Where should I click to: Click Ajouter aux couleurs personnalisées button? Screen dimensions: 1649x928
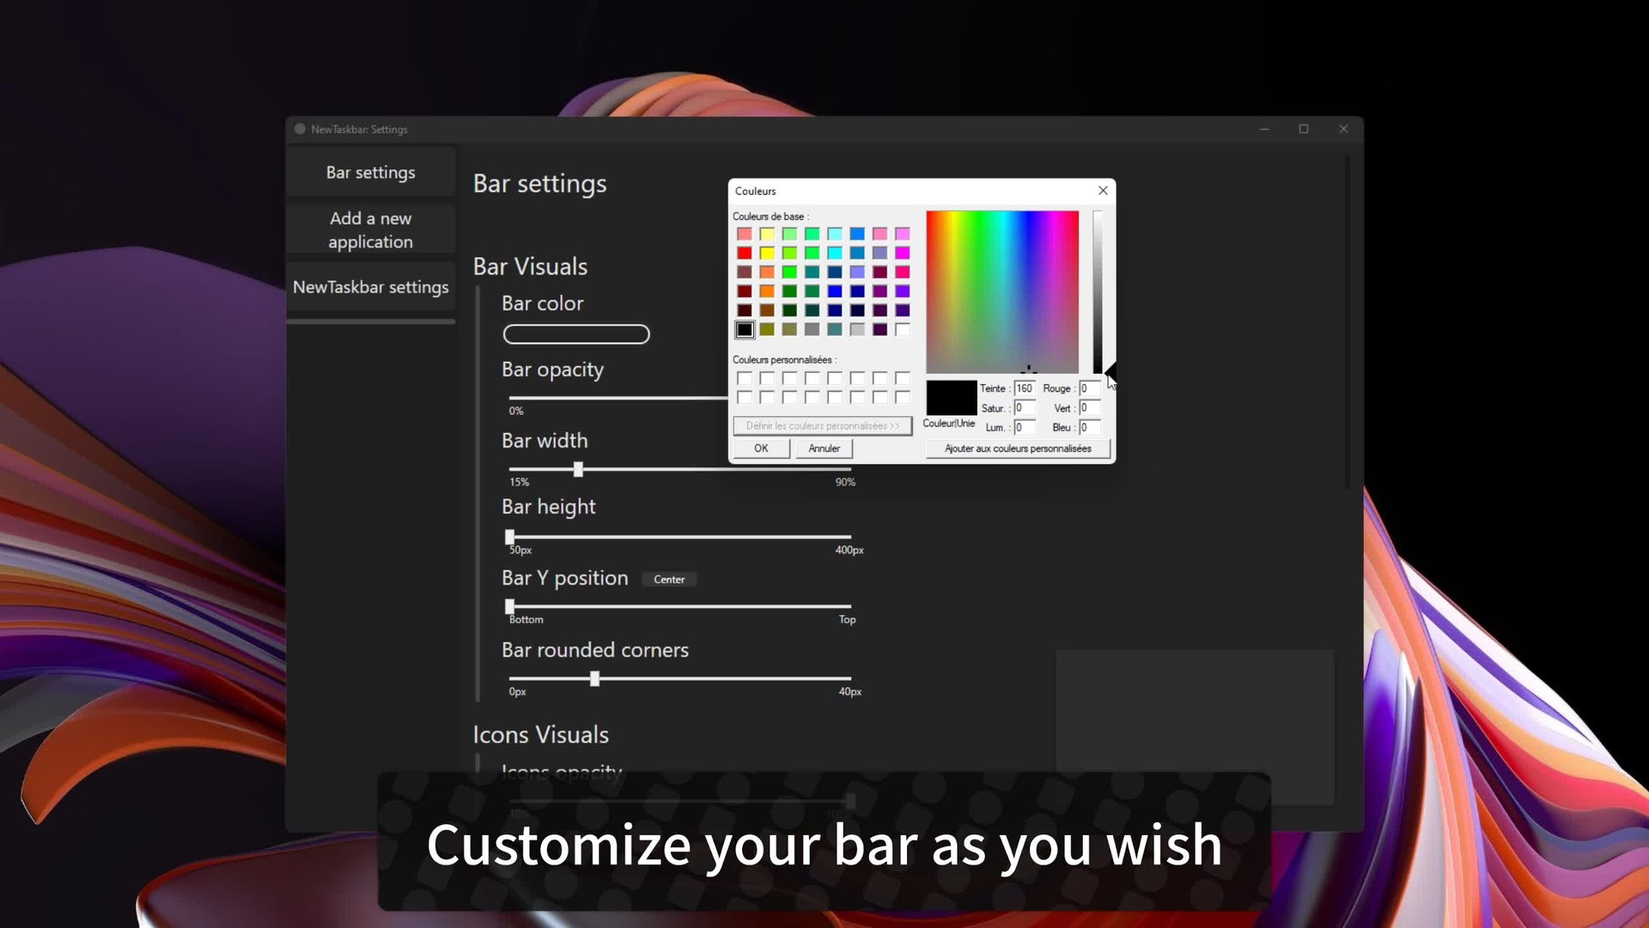pyautogui.click(x=1018, y=449)
